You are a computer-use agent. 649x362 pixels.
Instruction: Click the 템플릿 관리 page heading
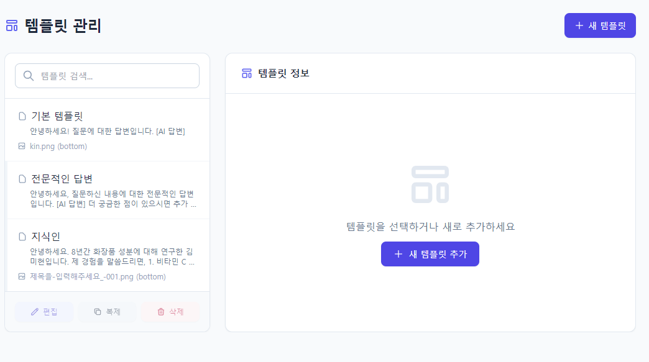pyautogui.click(x=63, y=25)
